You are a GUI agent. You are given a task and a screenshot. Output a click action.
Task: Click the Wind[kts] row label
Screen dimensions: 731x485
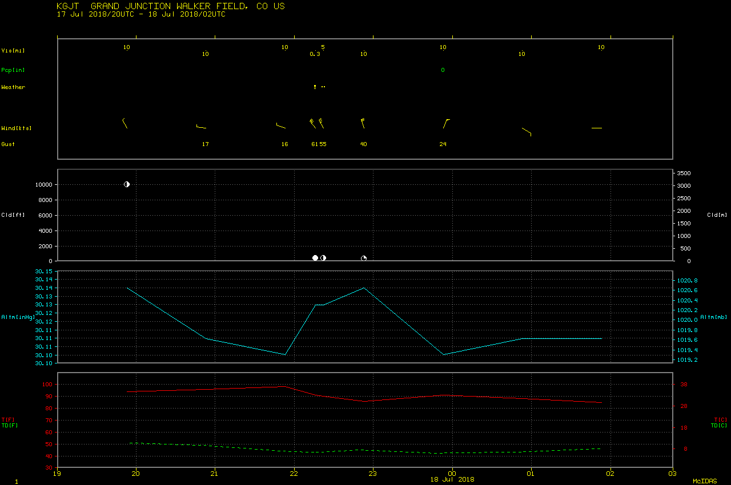coord(16,128)
